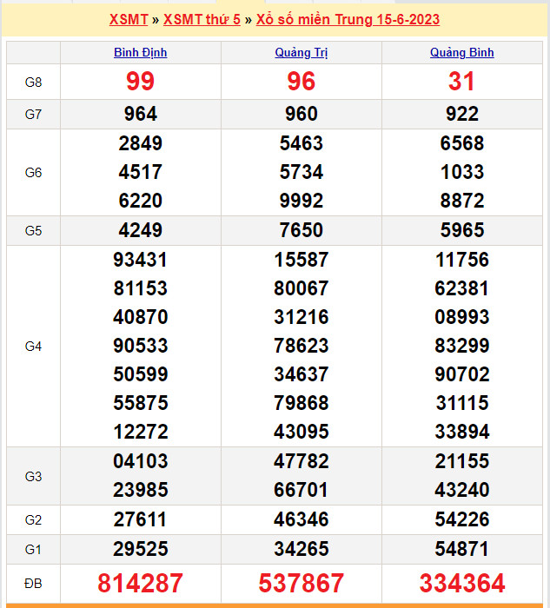Click the G8 row label
This screenshot has width=550, height=608.
point(33,82)
